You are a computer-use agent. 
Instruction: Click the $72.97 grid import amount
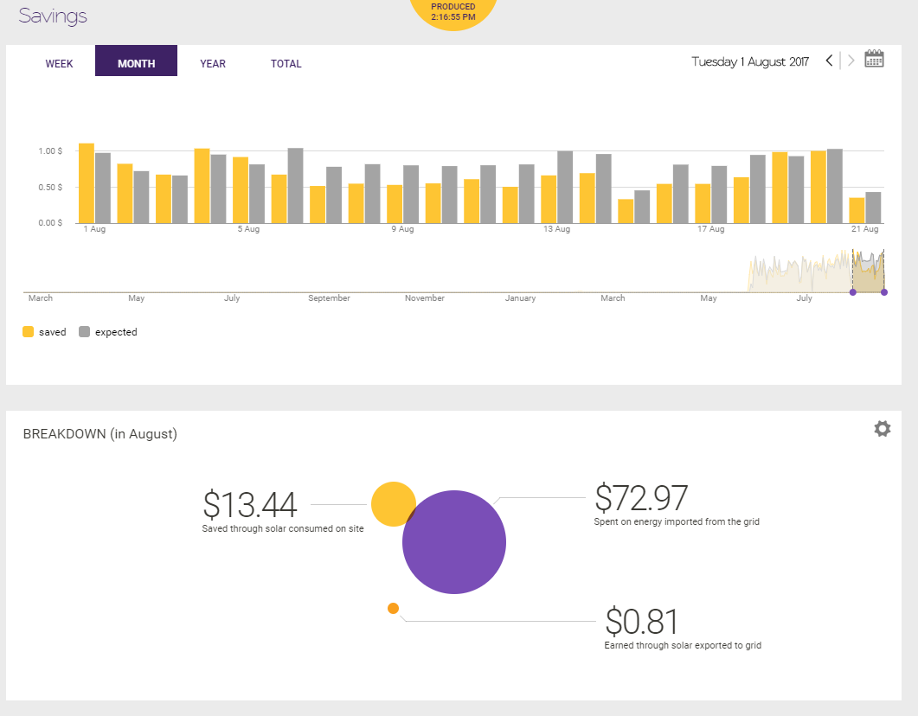[641, 498]
